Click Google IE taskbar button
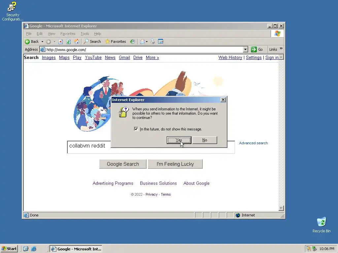This screenshot has width=338, height=253. (76, 249)
